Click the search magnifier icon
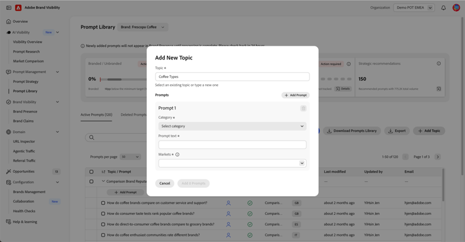This screenshot has width=465, height=242. point(92,137)
